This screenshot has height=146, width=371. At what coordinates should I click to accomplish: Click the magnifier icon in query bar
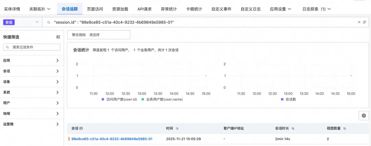pyautogui.click(x=49, y=22)
